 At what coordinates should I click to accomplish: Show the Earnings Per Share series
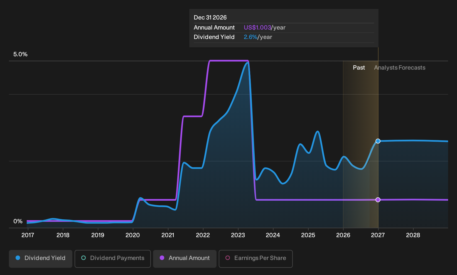(x=256, y=259)
